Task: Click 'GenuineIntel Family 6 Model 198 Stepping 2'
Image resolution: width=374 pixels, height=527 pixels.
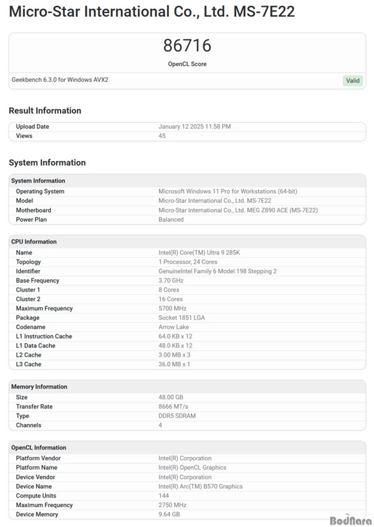Action: [x=218, y=271]
